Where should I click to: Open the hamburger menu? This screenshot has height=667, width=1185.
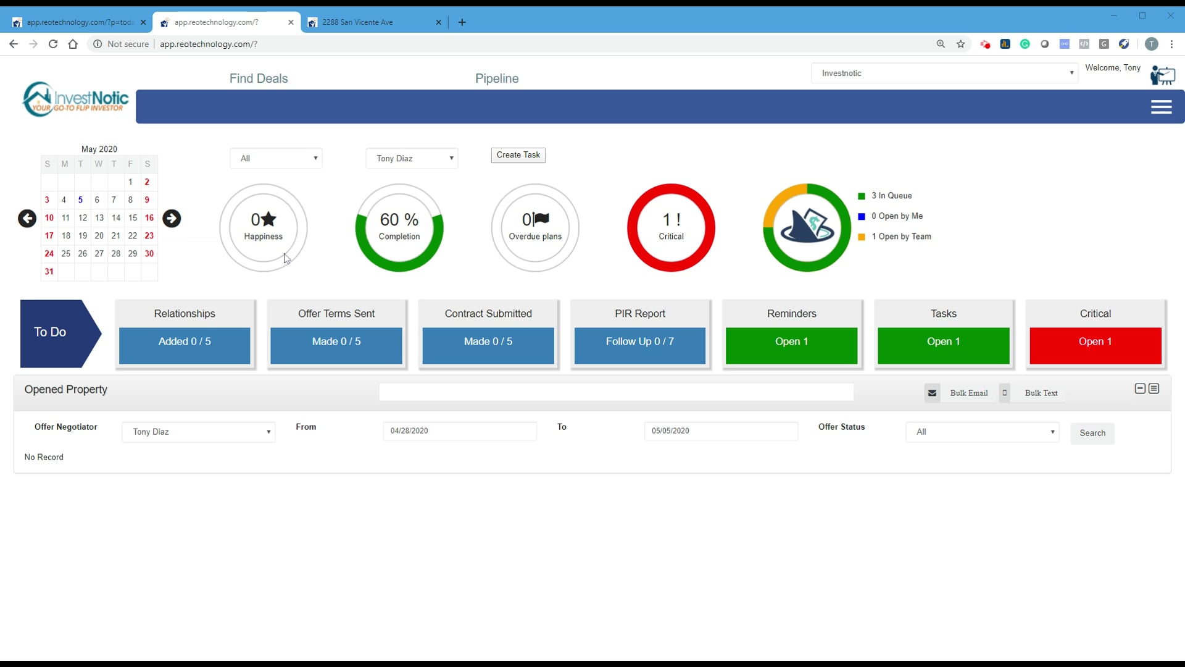(x=1161, y=107)
